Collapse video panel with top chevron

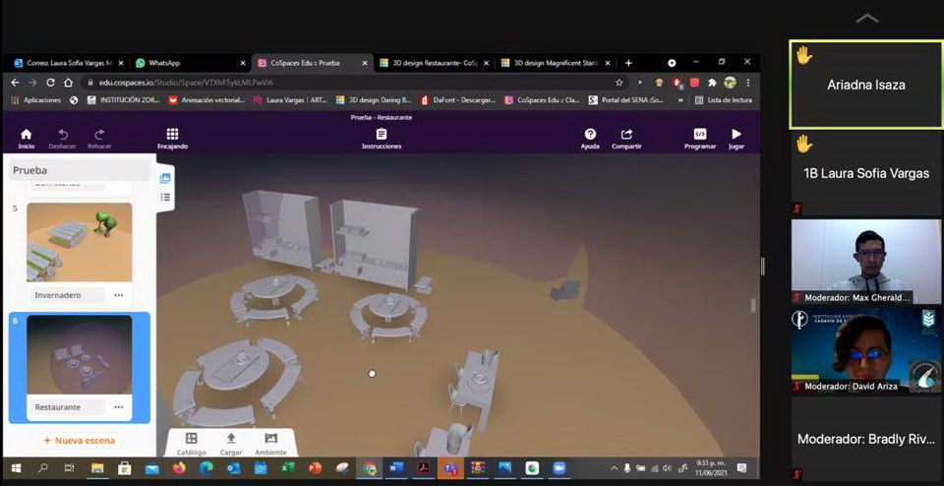(867, 19)
